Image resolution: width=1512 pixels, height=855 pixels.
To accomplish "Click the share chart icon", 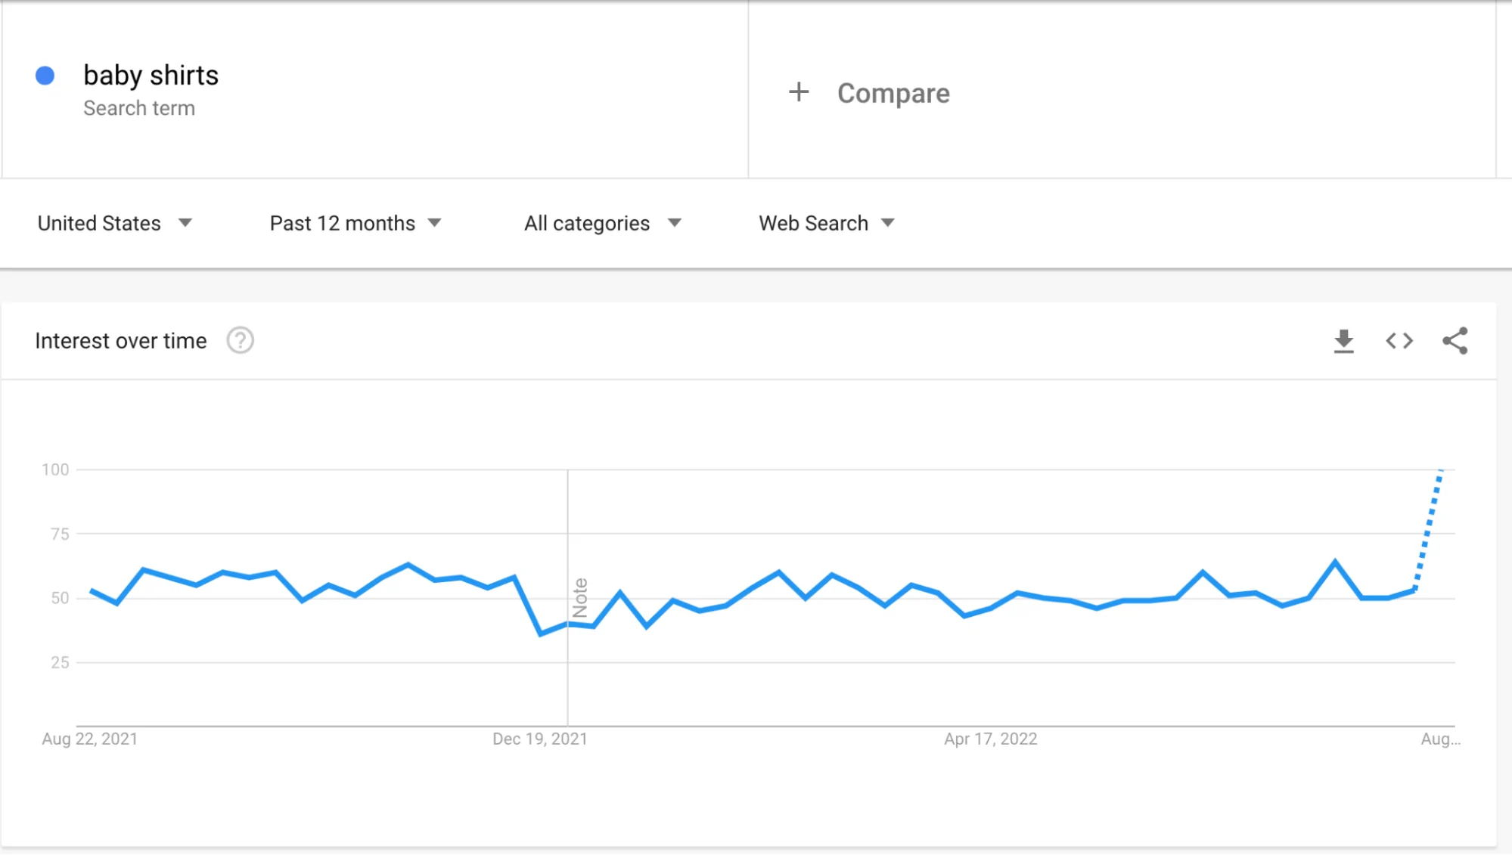I will (1455, 341).
